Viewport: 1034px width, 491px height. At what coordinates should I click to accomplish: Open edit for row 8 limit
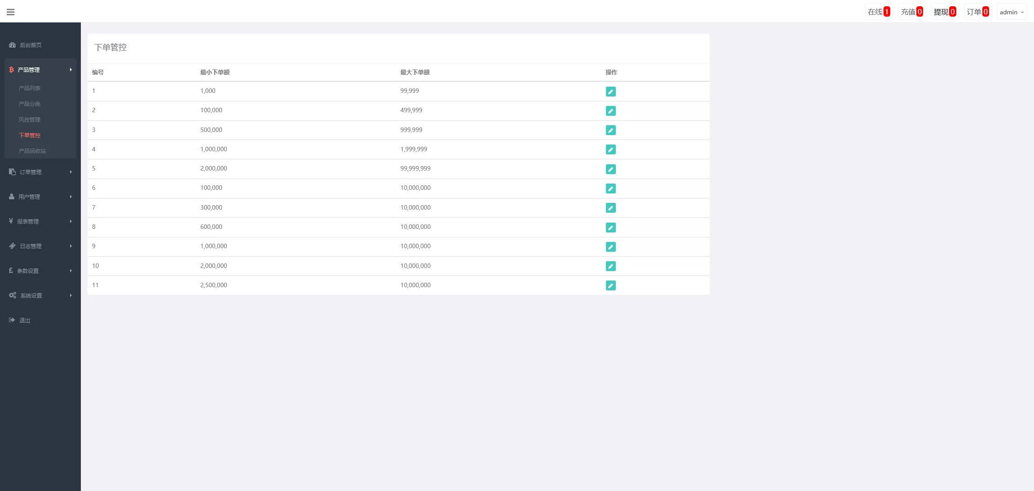pyautogui.click(x=610, y=228)
